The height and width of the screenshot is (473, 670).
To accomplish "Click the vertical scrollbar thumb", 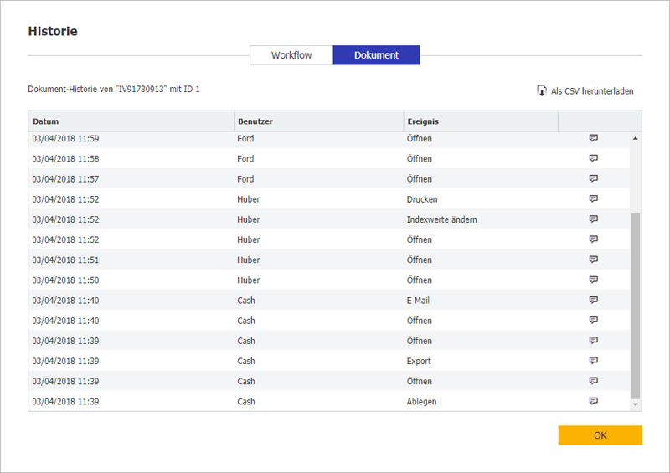I will 635,305.
